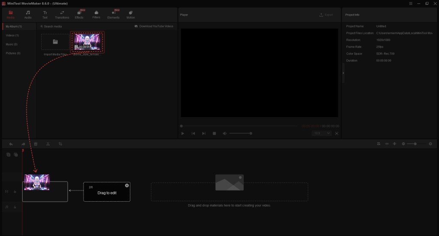Select Videos (1) category in sidebar
The image size is (439, 236).
[x=12, y=35]
